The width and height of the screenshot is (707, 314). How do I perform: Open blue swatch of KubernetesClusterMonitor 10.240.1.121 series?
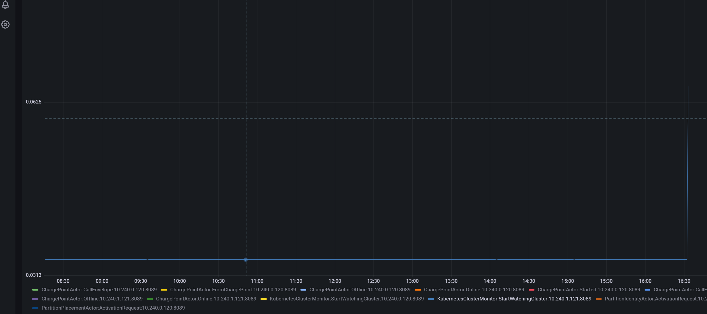pos(431,299)
